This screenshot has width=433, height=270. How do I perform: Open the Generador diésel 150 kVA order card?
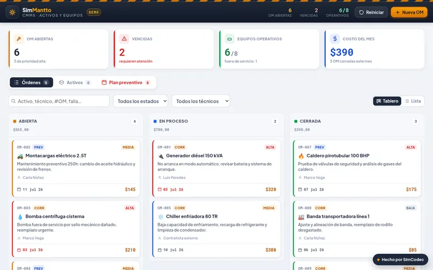(216, 168)
